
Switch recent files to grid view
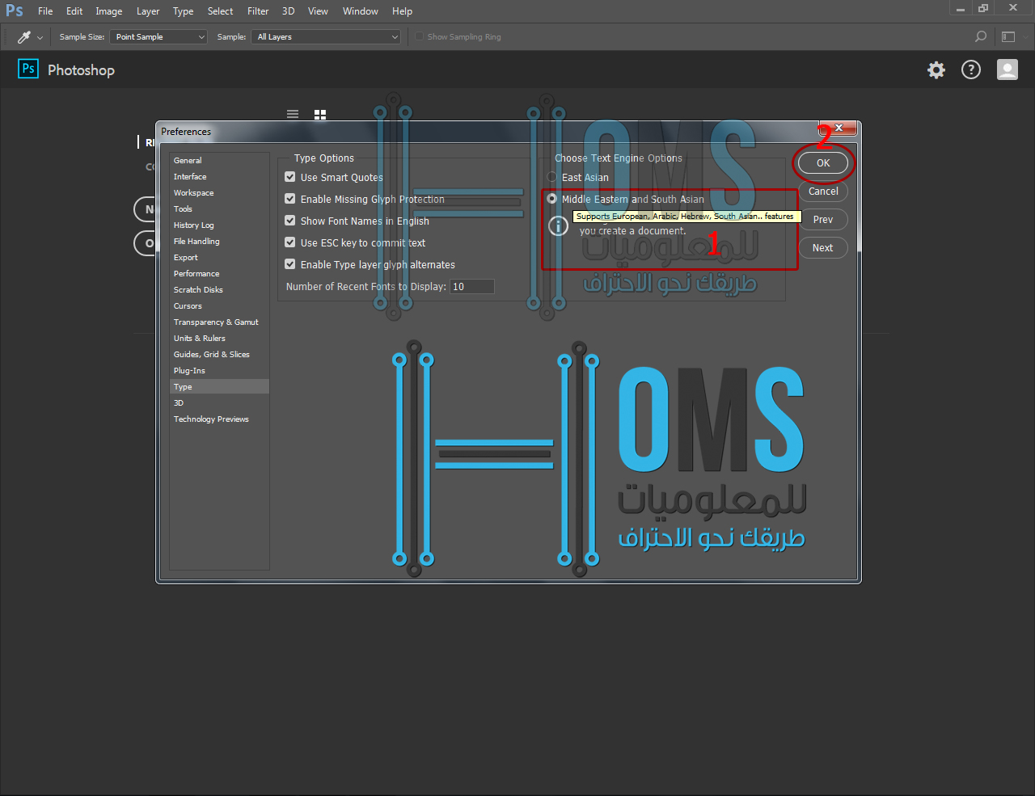click(320, 115)
